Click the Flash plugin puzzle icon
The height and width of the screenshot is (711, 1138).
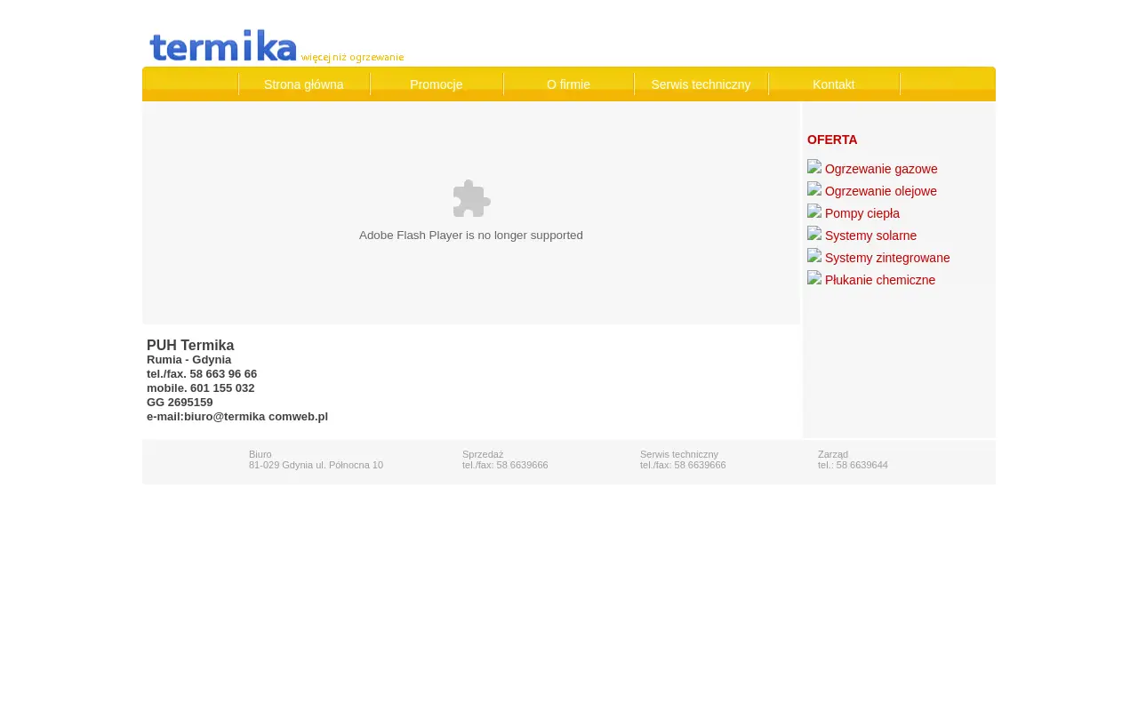[471, 198]
